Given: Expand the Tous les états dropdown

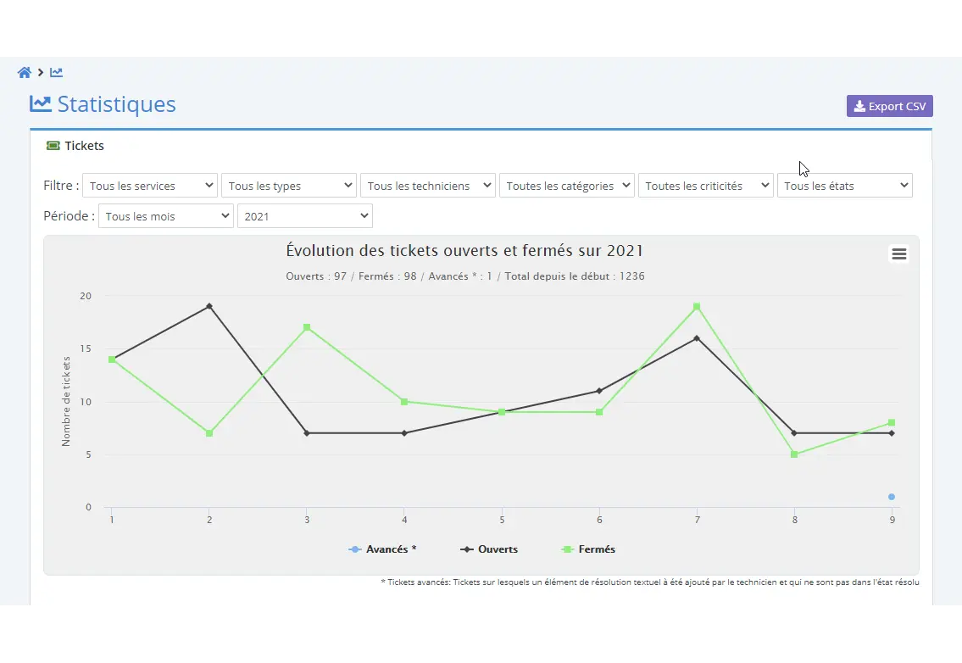Looking at the screenshot, I should tap(845, 186).
